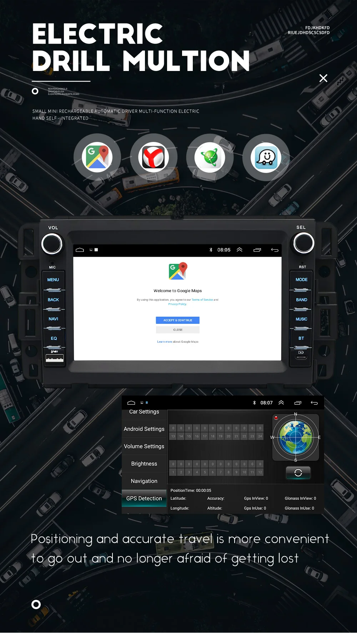The width and height of the screenshot is (357, 633).
Task: Click the Close button under Accept
Action: (x=178, y=330)
